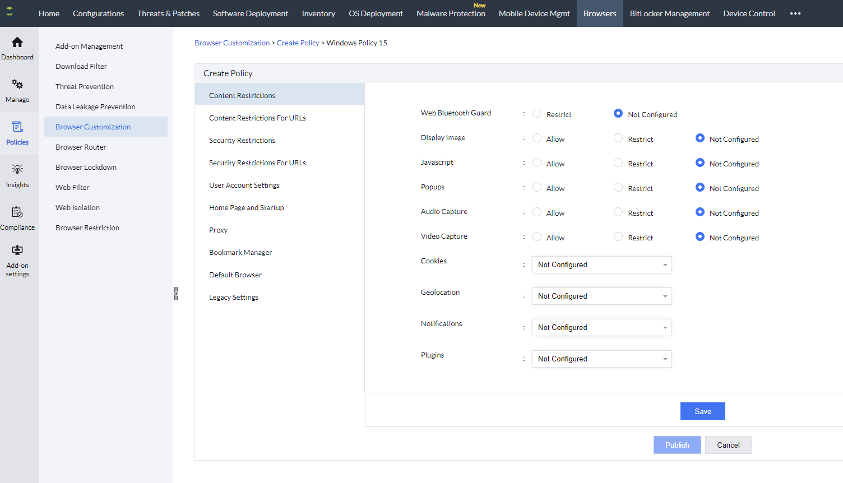The height and width of the screenshot is (483, 843).
Task: Click the sidebar collapse splitter handle
Action: 176,294
